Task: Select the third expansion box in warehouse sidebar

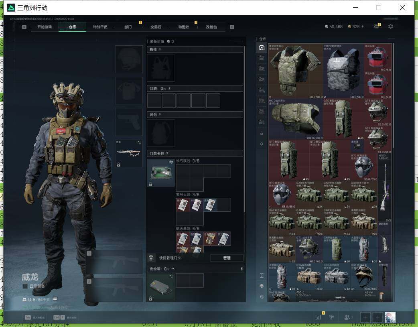Action: pyautogui.click(x=262, y=79)
